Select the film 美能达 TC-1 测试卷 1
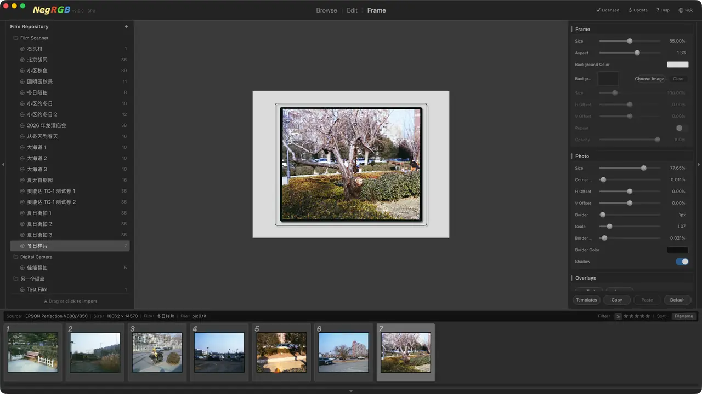Viewport: 702px width, 394px height. pyautogui.click(x=70, y=191)
